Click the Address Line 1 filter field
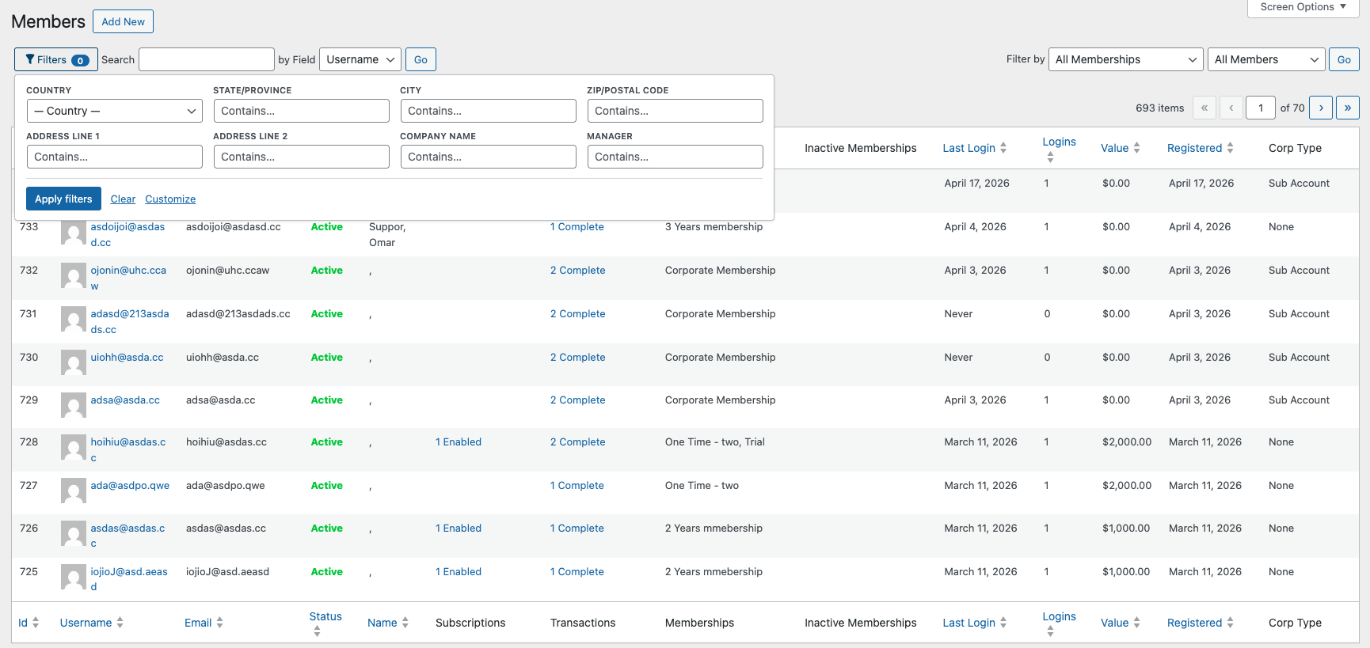This screenshot has width=1370, height=648. 115,157
